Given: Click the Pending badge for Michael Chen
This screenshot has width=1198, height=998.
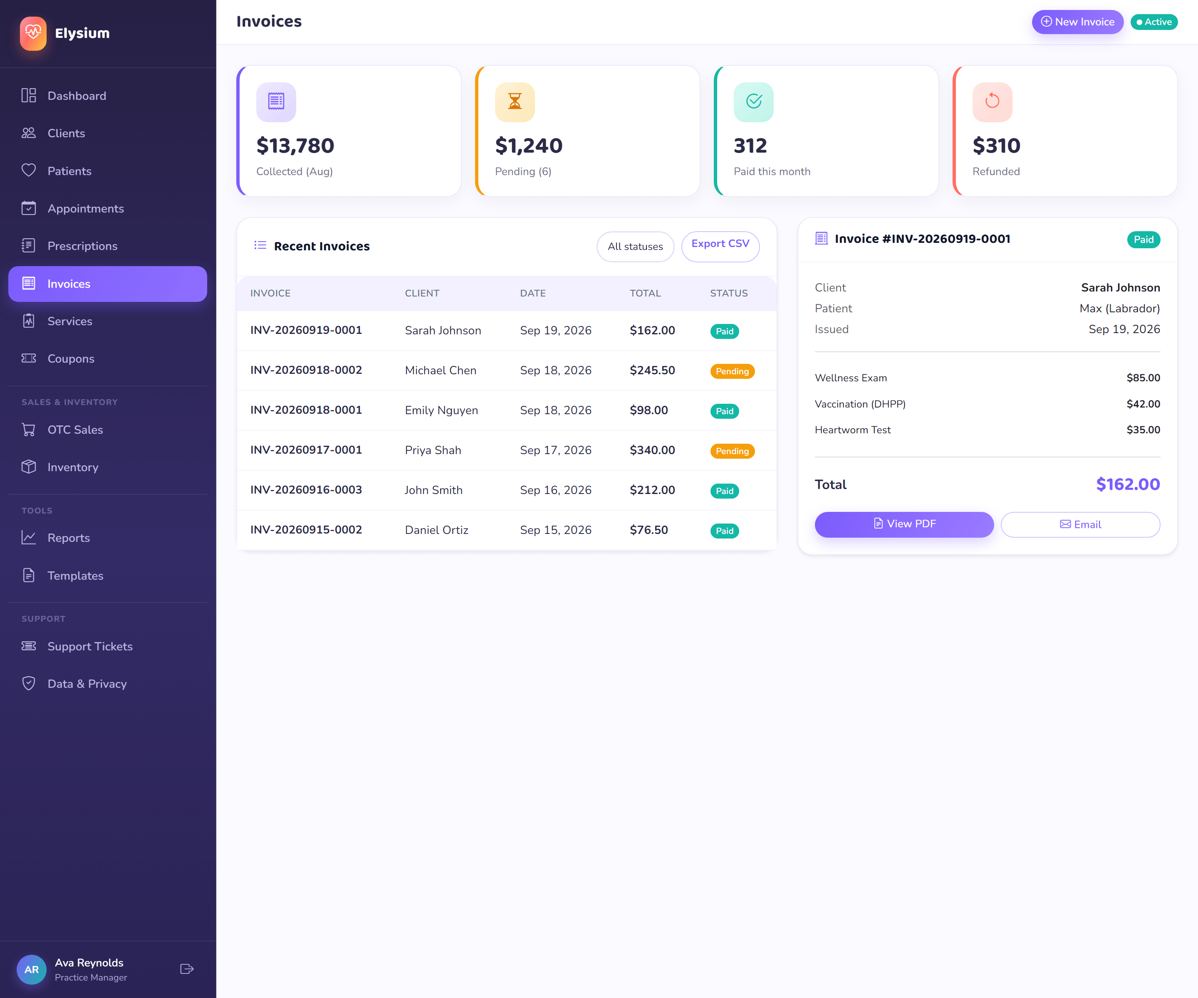Looking at the screenshot, I should click(x=732, y=371).
